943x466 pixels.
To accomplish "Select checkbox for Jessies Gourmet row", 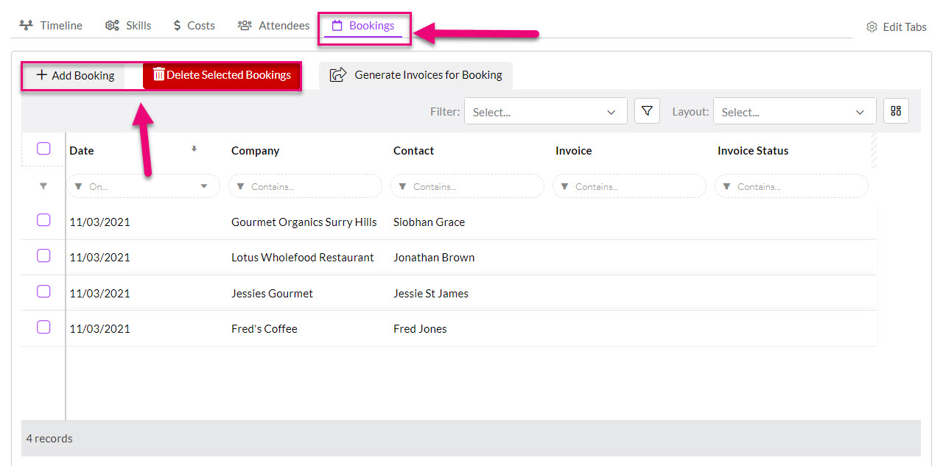I will tap(43, 292).
